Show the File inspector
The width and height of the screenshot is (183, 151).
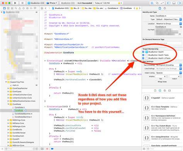pos(160,8)
